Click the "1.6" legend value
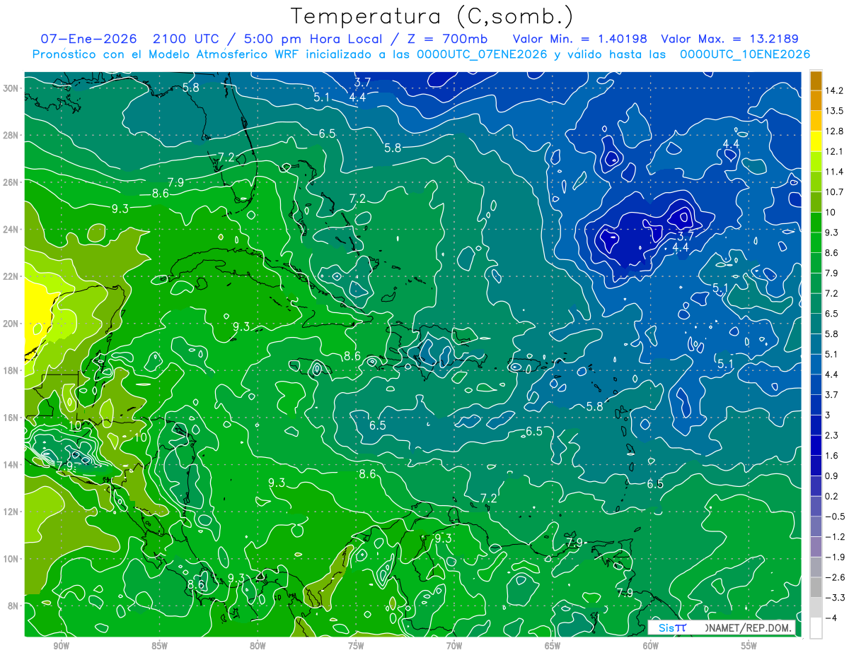This screenshot has width=849, height=655. tap(832, 456)
